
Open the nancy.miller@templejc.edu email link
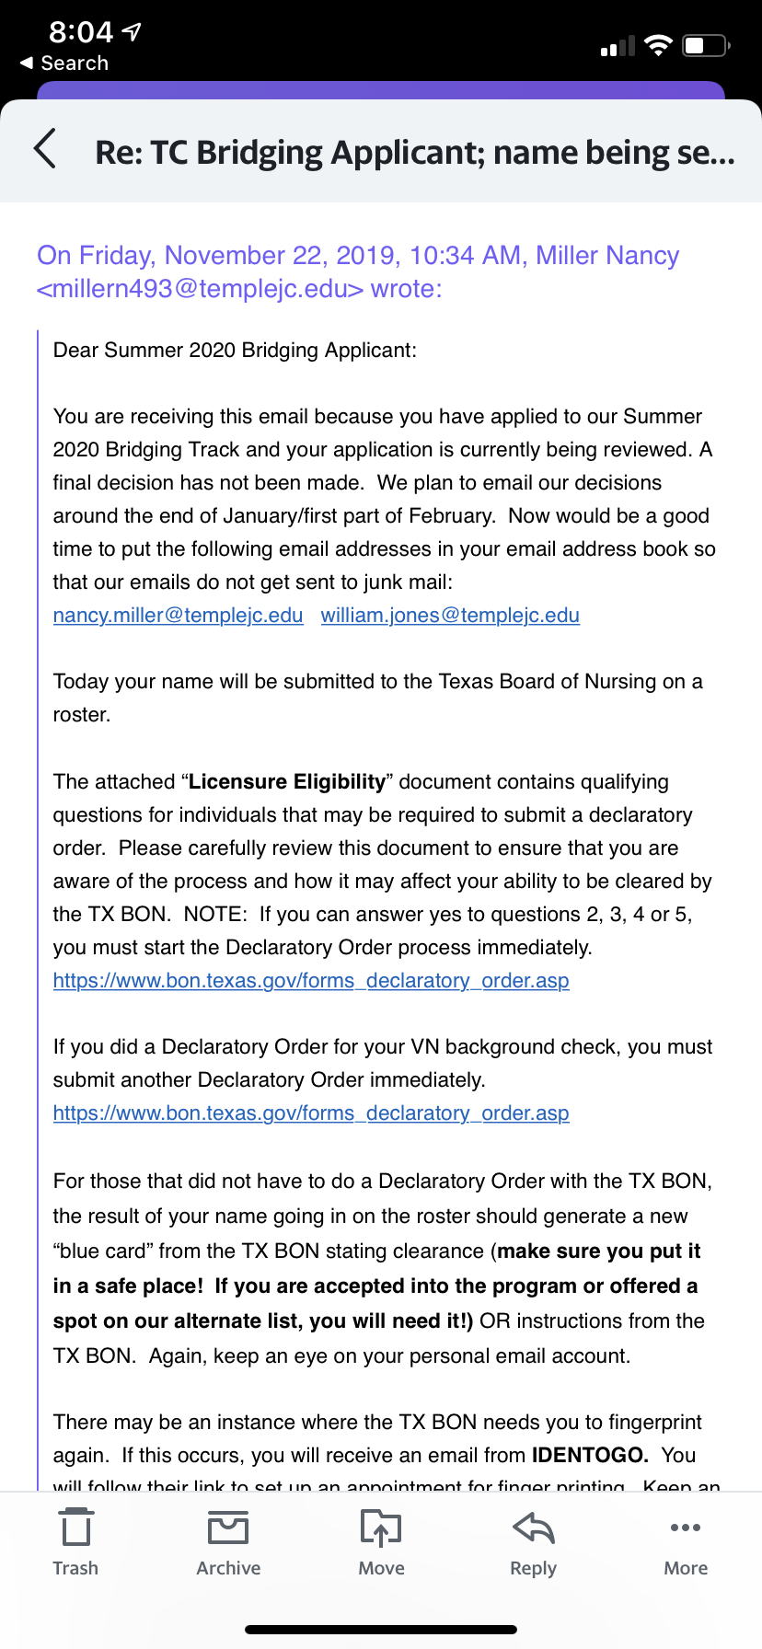178,616
